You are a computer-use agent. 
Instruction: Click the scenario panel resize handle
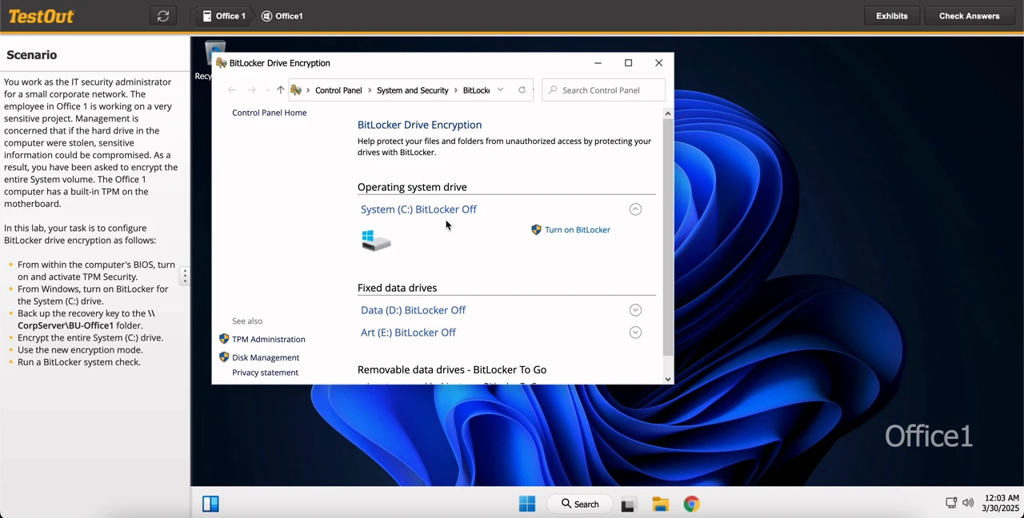pyautogui.click(x=185, y=276)
